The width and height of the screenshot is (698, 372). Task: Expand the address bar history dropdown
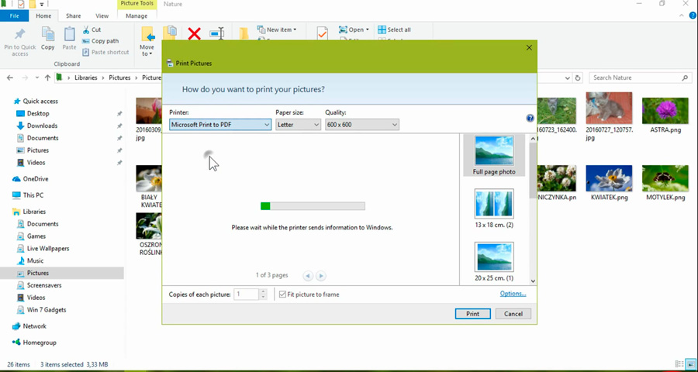click(x=568, y=77)
